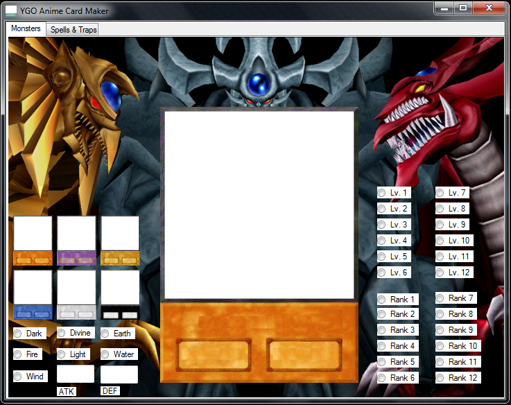Set monster level to Lv. 4
The width and height of the screenshot is (511, 405).
pyautogui.click(x=394, y=241)
